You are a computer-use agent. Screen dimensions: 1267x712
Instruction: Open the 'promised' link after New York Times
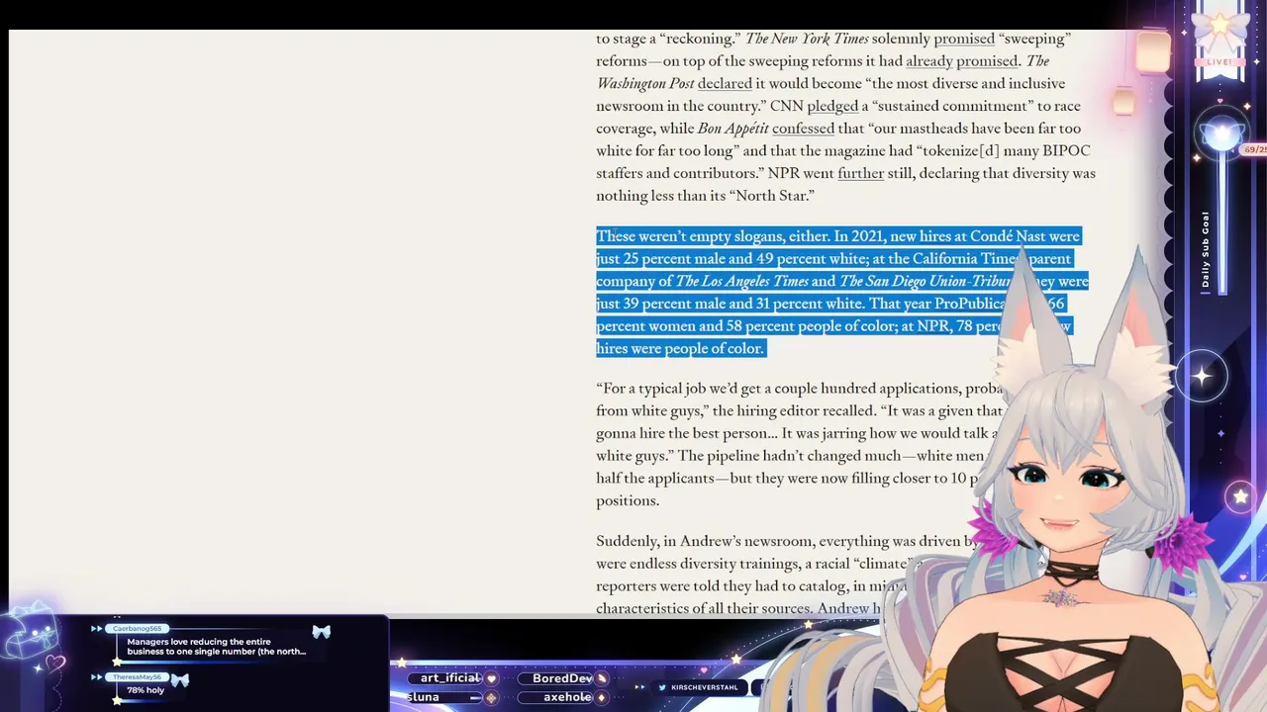pos(964,39)
